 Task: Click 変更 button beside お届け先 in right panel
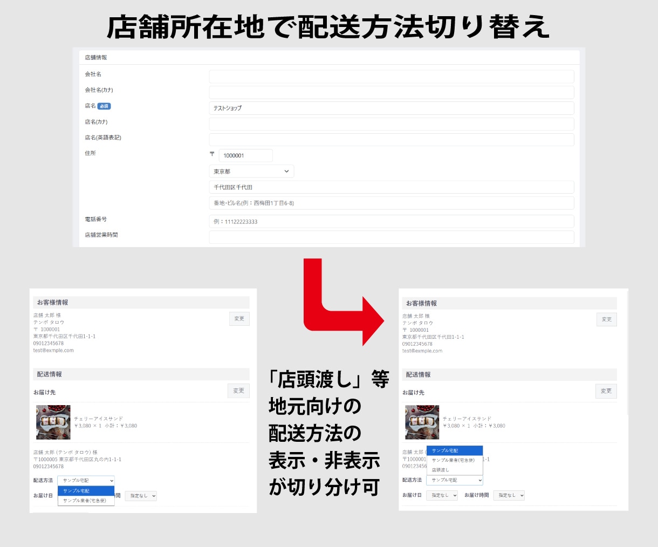pyautogui.click(x=606, y=391)
